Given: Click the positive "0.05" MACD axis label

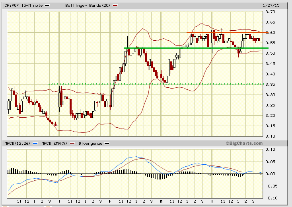Looking at the screenshot, I should tap(270, 162).
